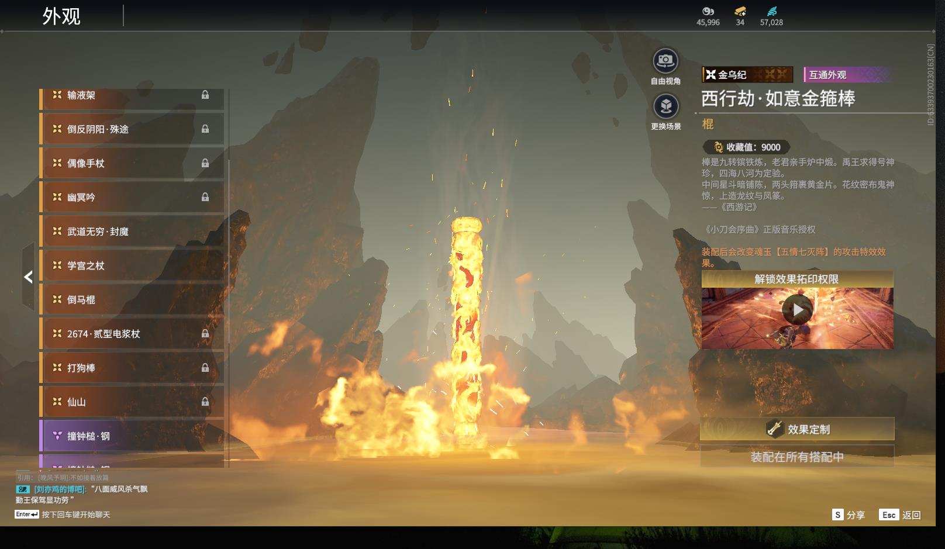
Task: Click the lock icon on 仙山 row
Action: 205,402
